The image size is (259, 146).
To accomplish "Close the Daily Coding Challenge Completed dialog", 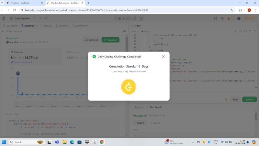I will coord(163,56).
